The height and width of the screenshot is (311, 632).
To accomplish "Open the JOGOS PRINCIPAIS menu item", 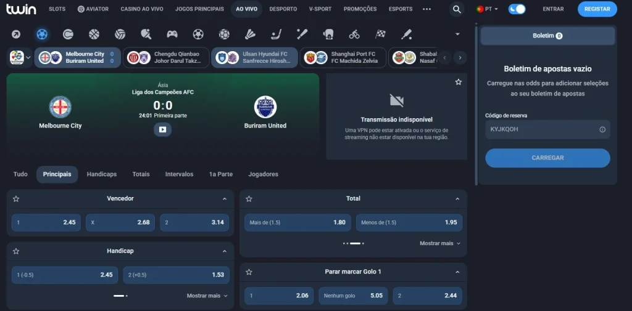I will [x=199, y=9].
